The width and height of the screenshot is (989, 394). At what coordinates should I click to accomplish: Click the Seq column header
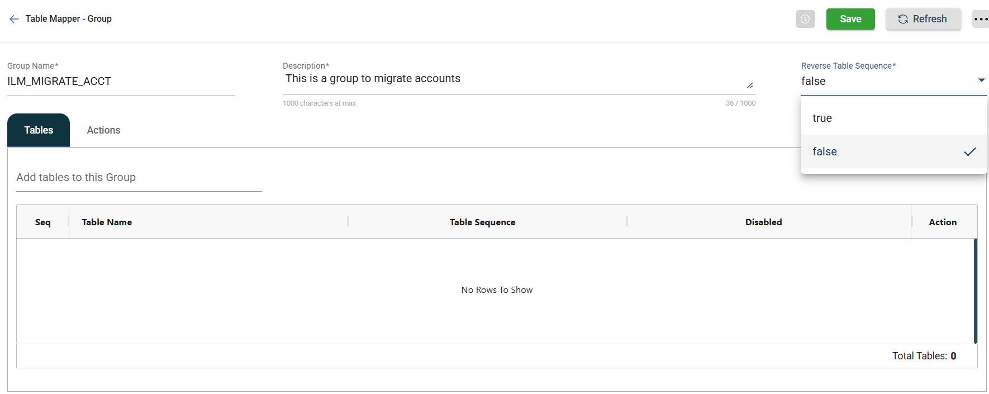(42, 222)
